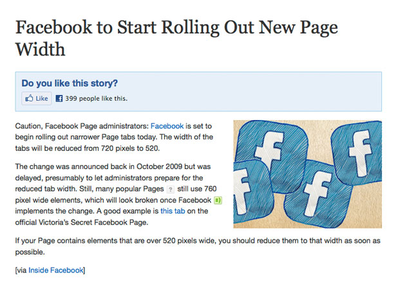Image resolution: width=396 pixels, height=289 pixels.
Task: Click the question mark icon after Pages
Action: 171,189
